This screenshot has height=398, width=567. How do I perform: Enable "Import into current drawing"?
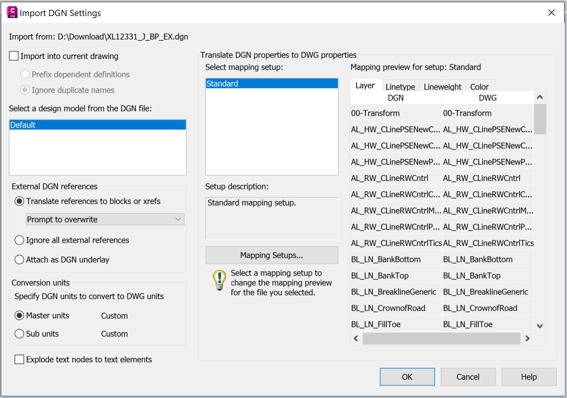(x=13, y=56)
